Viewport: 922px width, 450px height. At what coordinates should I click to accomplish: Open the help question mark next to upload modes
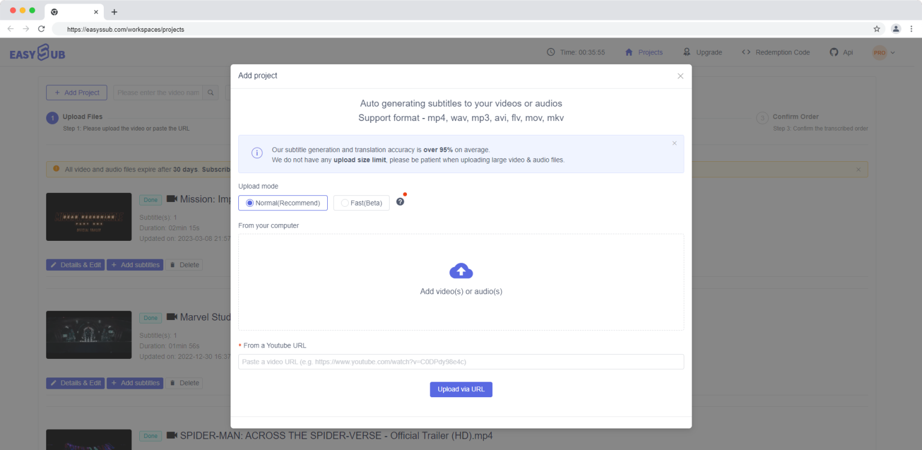400,202
